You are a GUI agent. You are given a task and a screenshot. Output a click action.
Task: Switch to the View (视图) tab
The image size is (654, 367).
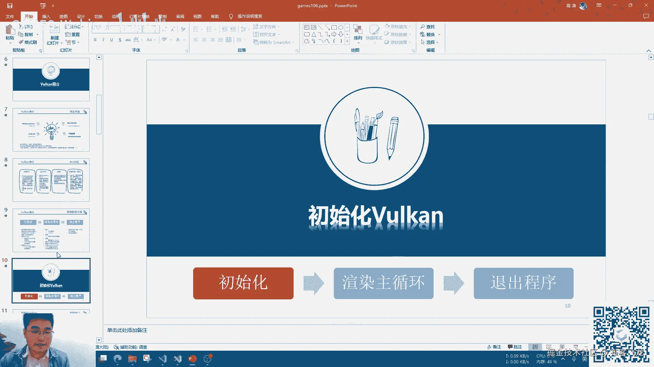click(x=197, y=16)
